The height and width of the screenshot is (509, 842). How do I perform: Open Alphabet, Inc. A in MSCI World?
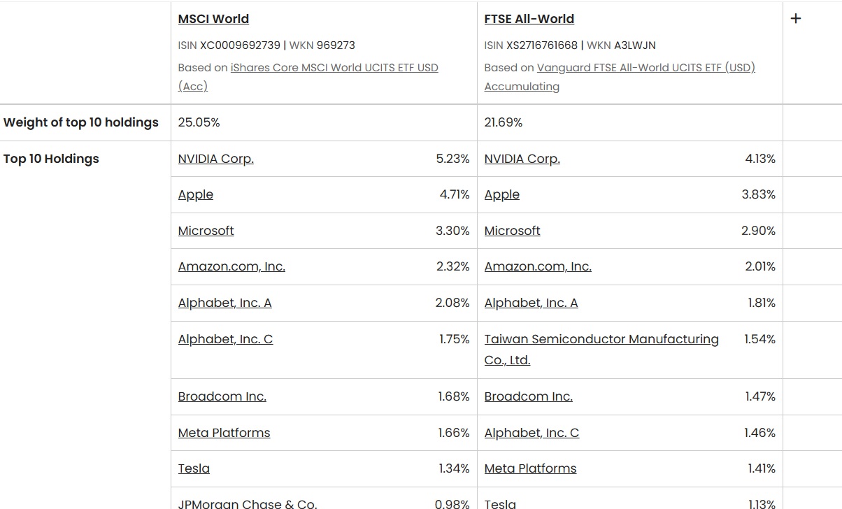point(224,303)
